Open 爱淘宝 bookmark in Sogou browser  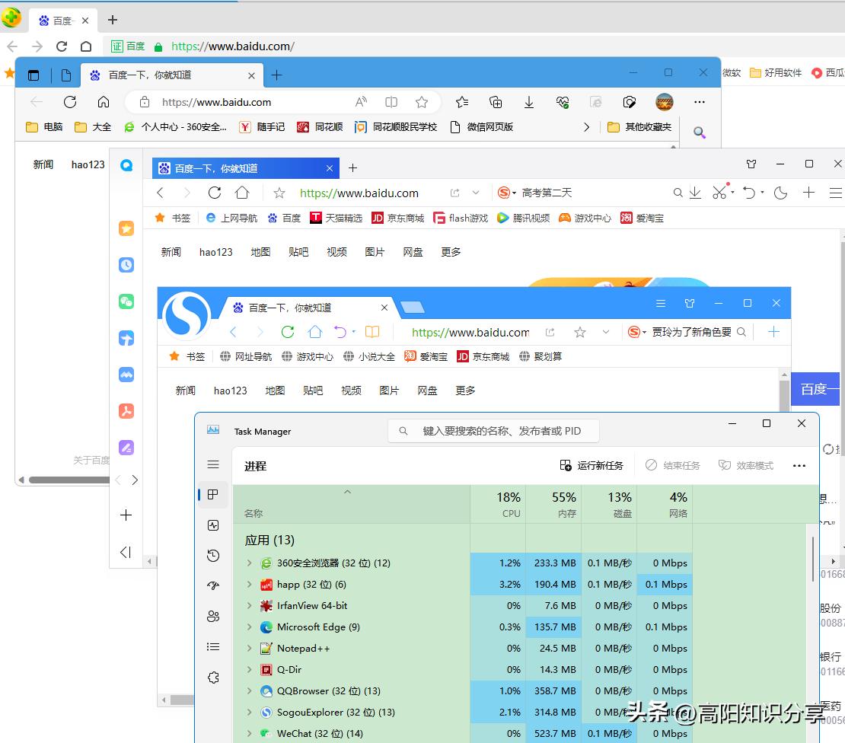point(426,357)
